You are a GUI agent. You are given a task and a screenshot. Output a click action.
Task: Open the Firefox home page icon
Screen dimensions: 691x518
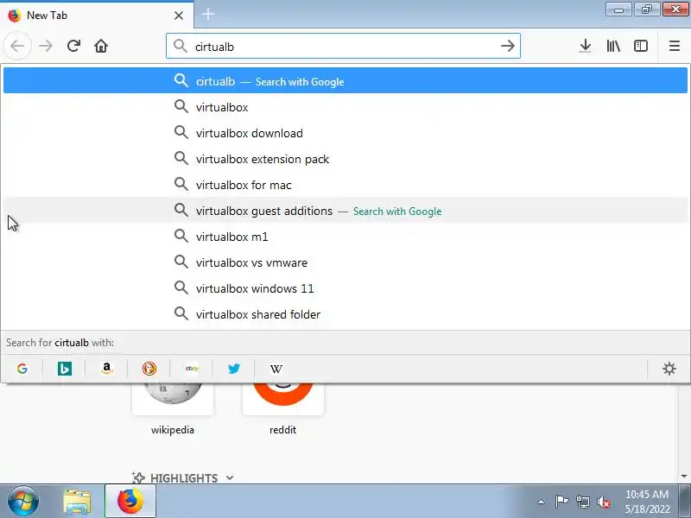(101, 46)
